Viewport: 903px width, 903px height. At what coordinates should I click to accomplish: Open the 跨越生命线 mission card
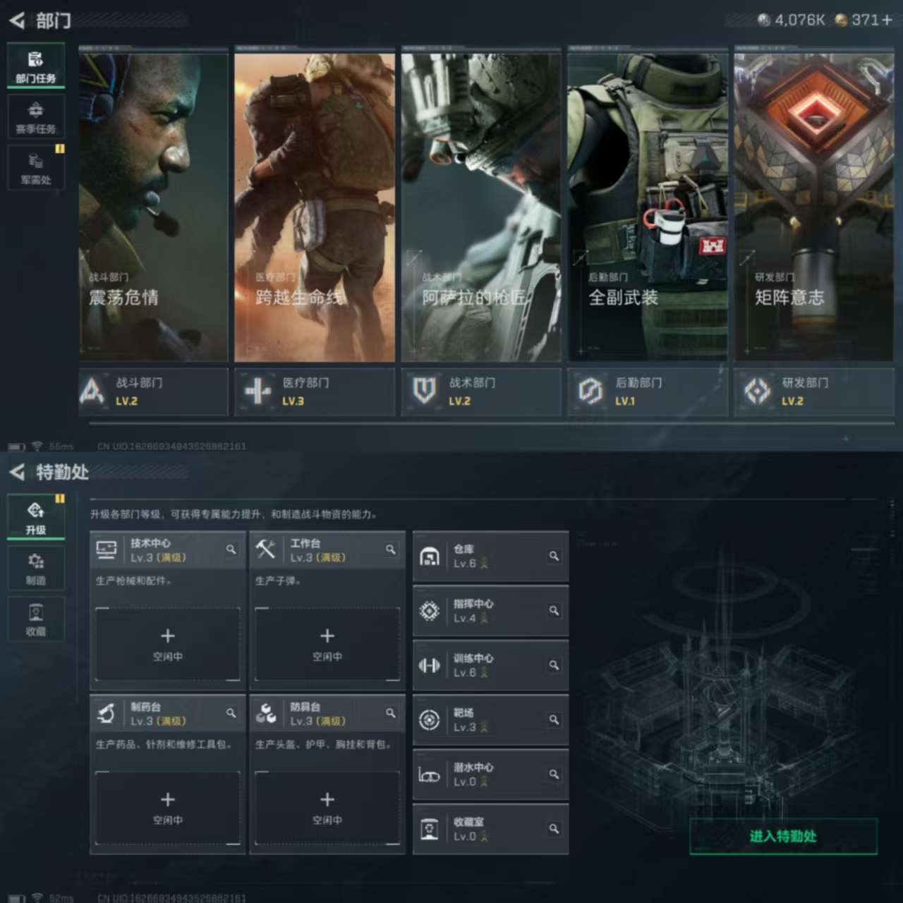point(315,205)
